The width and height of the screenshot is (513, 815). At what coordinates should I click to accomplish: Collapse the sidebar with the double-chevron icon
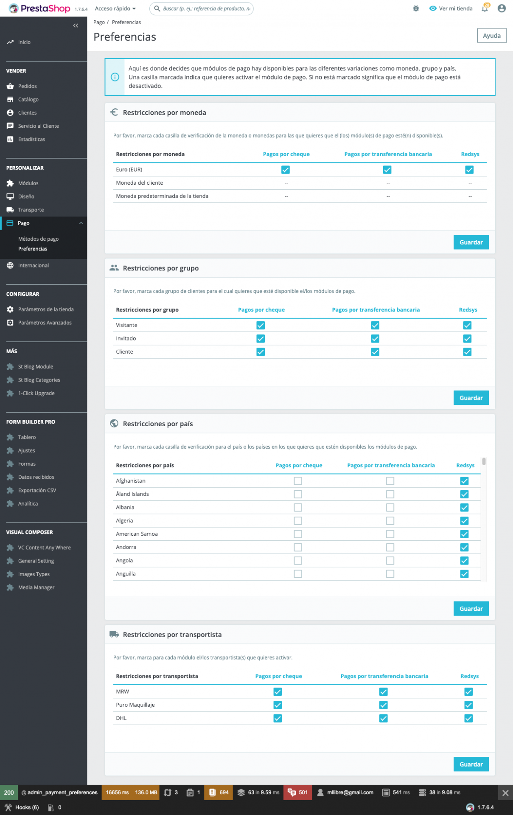coord(76,25)
